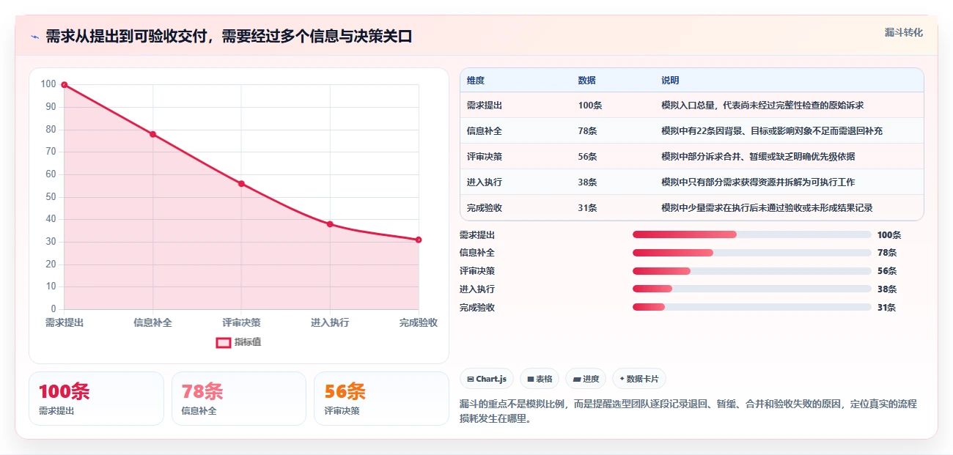
Task: Open the 78条 信息补全 data card
Action: 239,399
